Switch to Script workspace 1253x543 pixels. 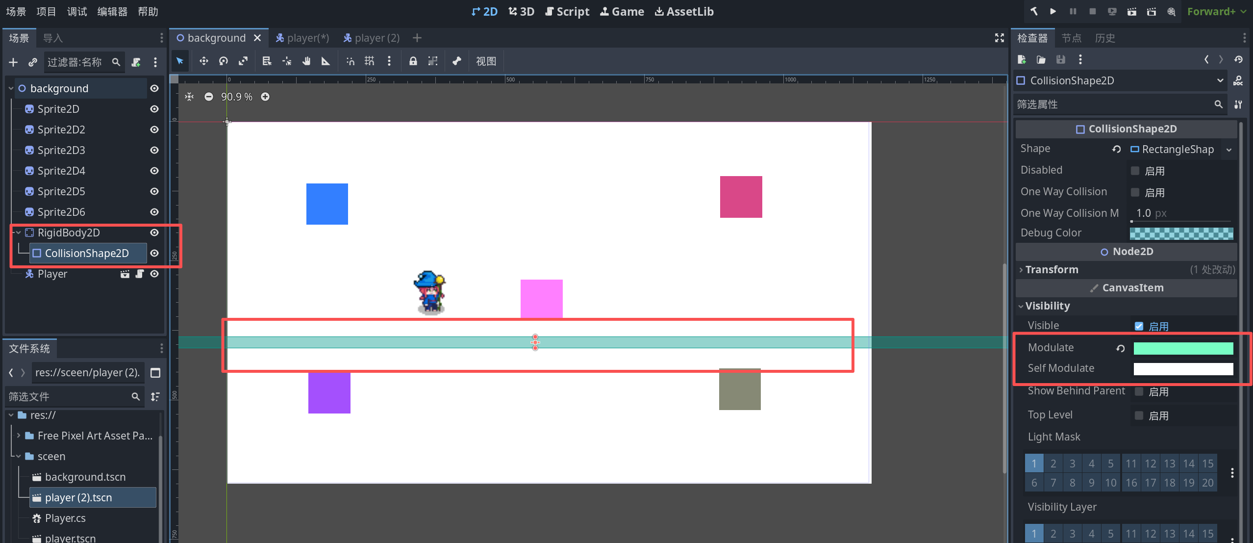pos(567,11)
